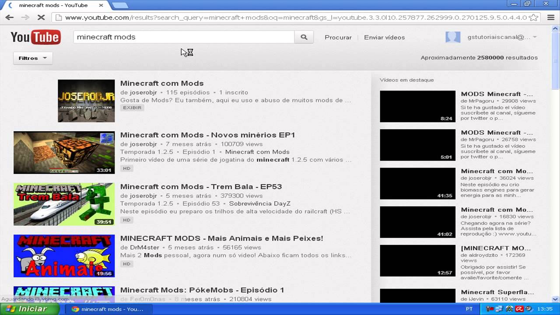Click the user avatar icon
Screen dimensions: 560x315
click(x=453, y=37)
